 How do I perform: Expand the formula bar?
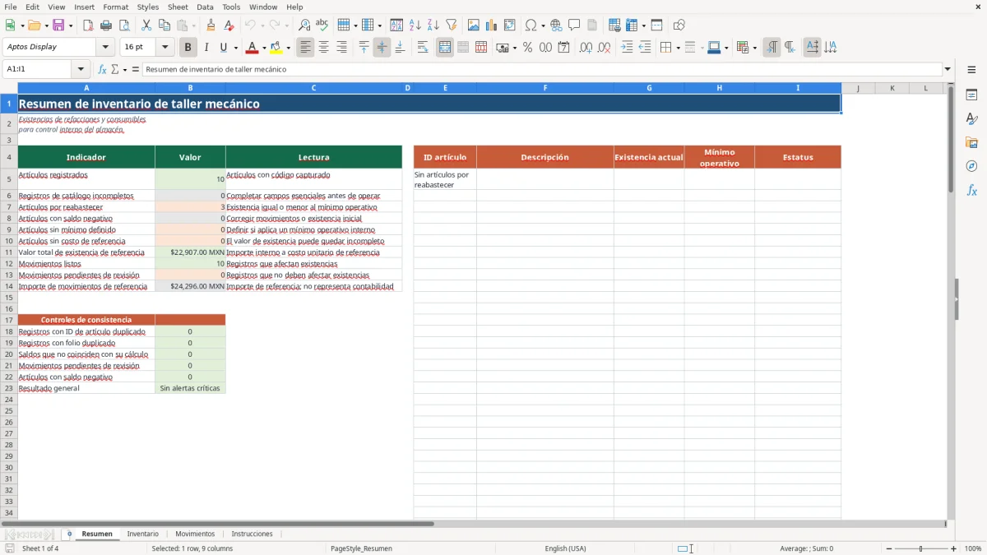click(948, 70)
